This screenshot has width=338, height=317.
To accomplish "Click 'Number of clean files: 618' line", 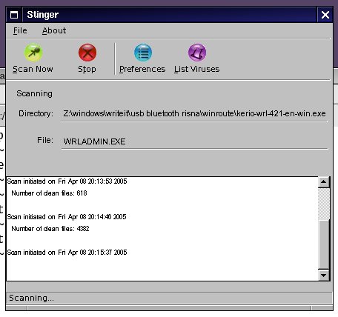I will click(x=49, y=193).
